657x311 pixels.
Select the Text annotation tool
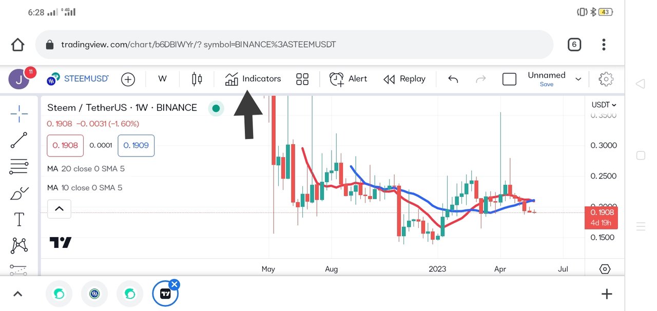coord(19,220)
